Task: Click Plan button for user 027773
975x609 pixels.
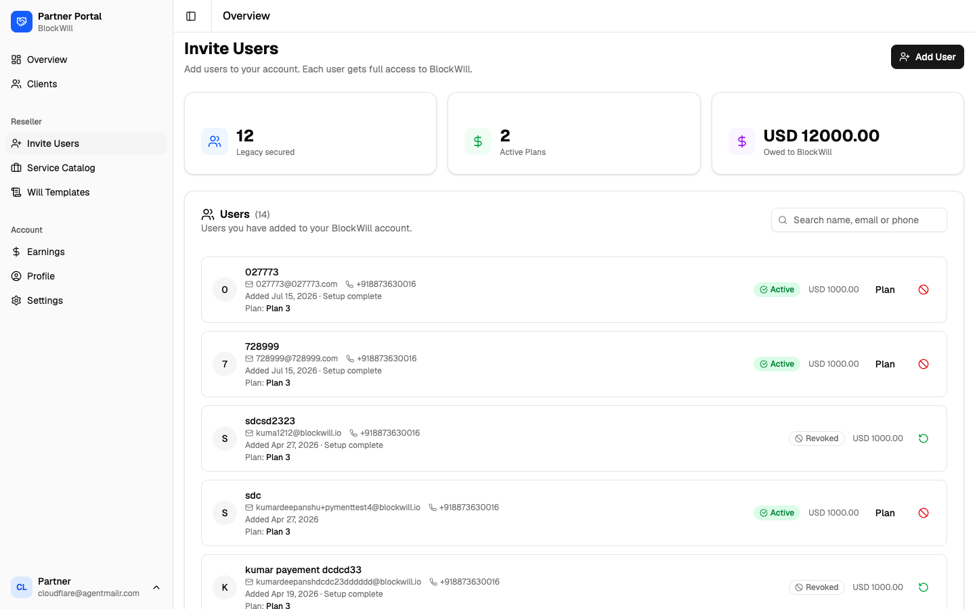Action: [x=885, y=290]
